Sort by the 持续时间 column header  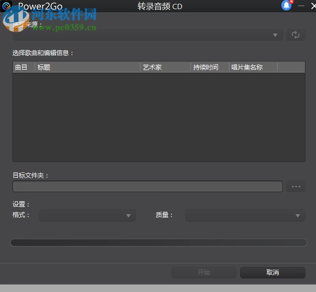210,67
